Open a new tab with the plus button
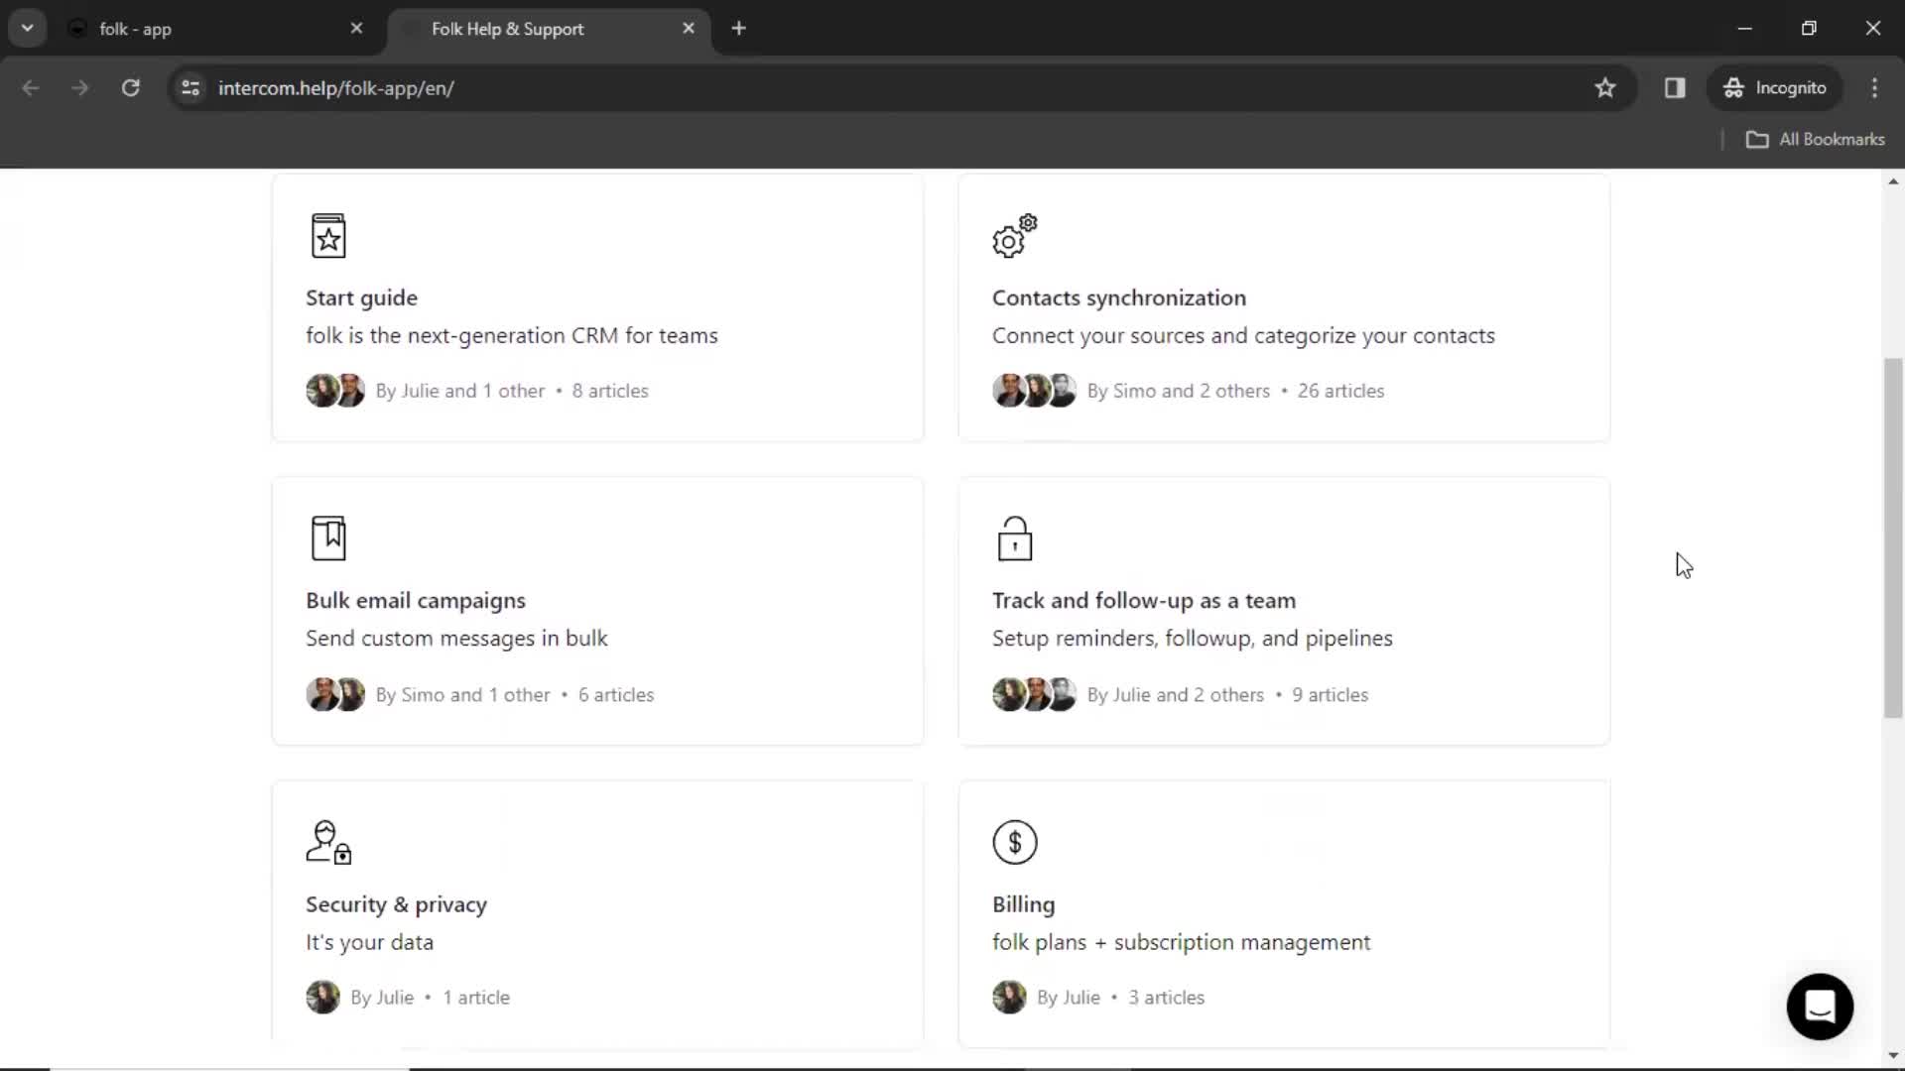1905x1071 pixels. click(738, 28)
